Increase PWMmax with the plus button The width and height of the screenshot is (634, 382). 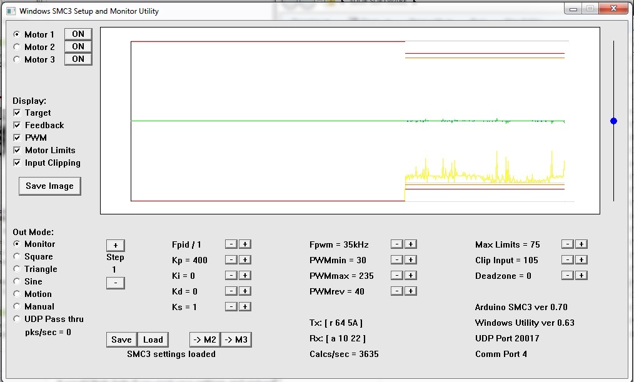[x=411, y=276]
